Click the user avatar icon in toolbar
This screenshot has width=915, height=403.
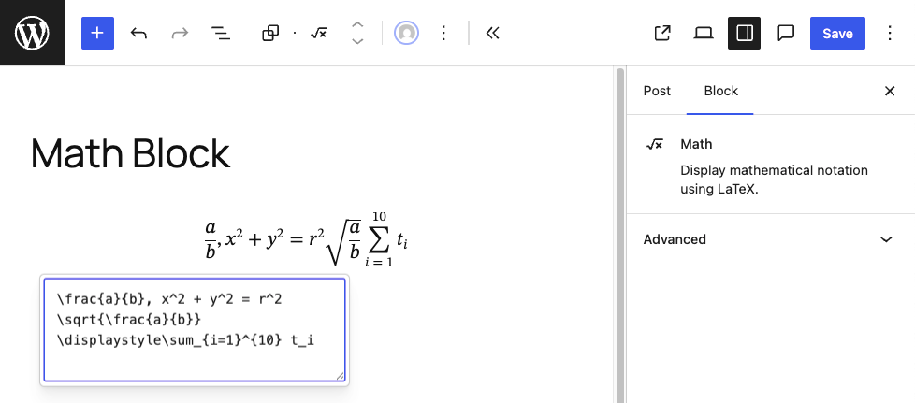point(406,33)
